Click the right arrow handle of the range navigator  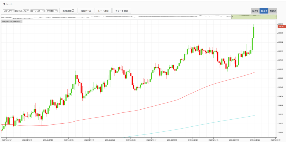276,17
